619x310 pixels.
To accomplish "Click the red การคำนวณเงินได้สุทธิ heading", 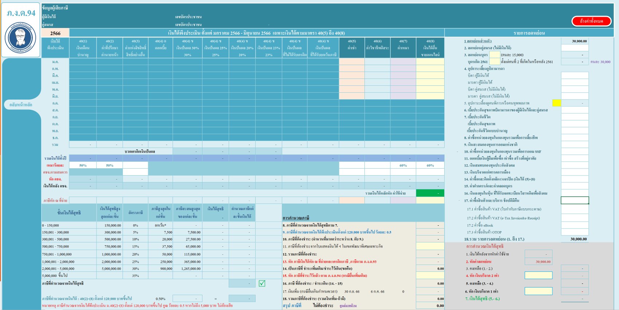I will pos(485,246).
